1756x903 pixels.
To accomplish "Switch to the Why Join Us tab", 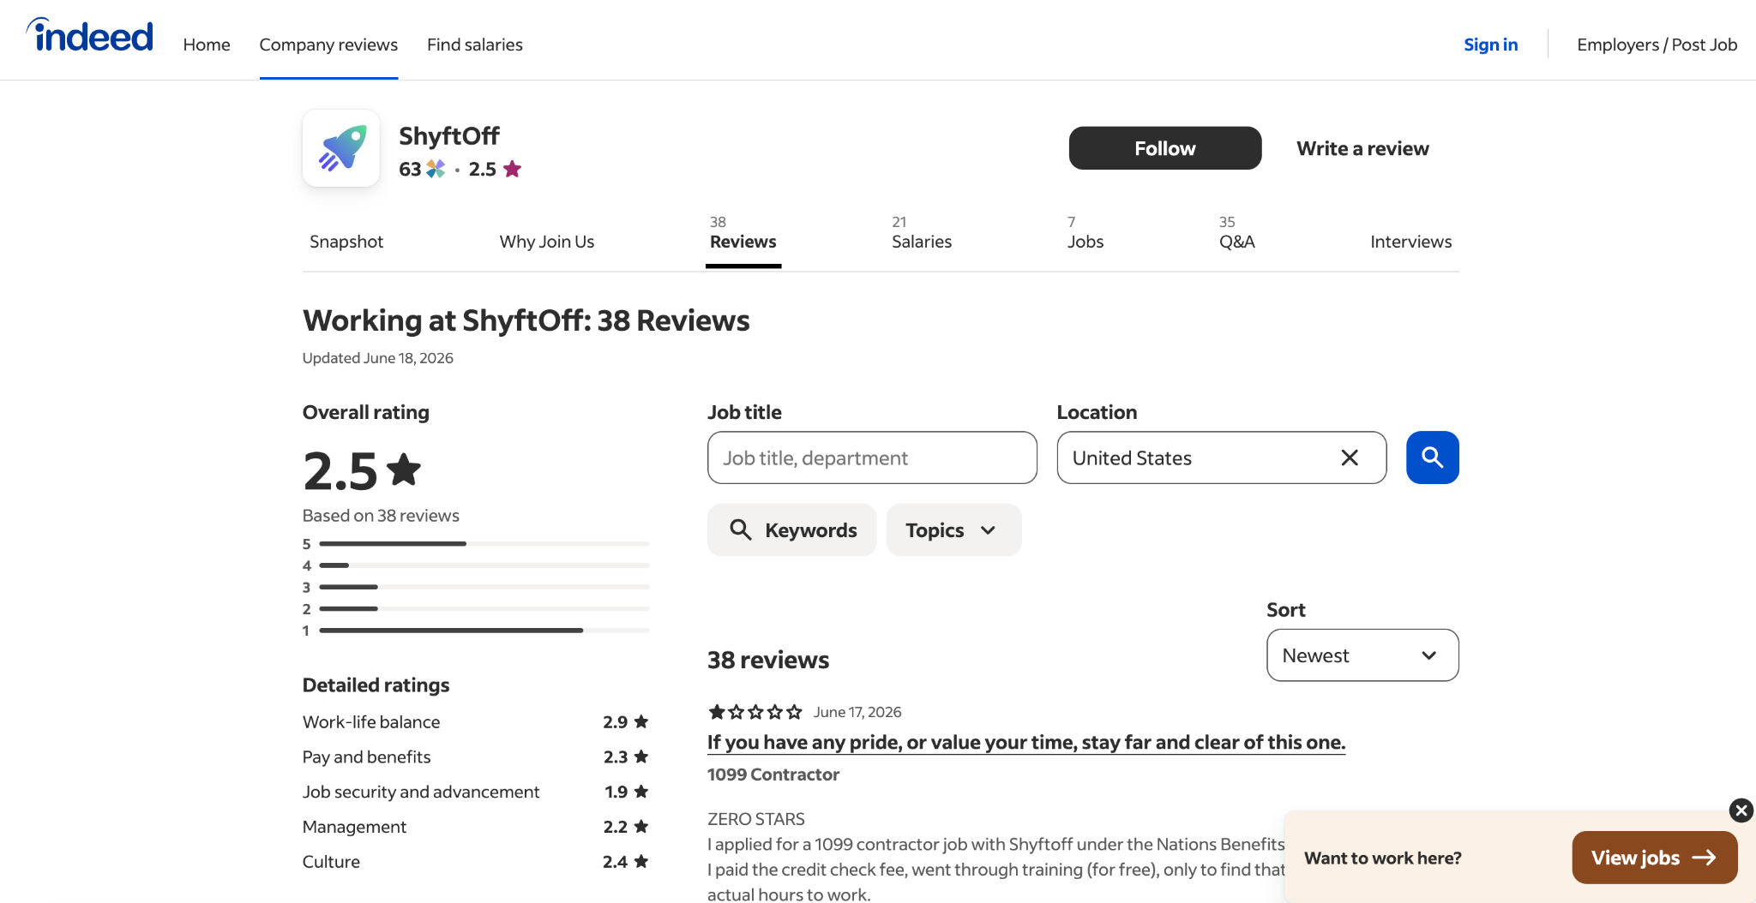I will (547, 242).
